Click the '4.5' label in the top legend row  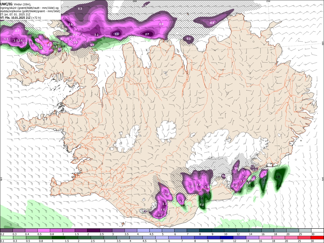point(151,234)
